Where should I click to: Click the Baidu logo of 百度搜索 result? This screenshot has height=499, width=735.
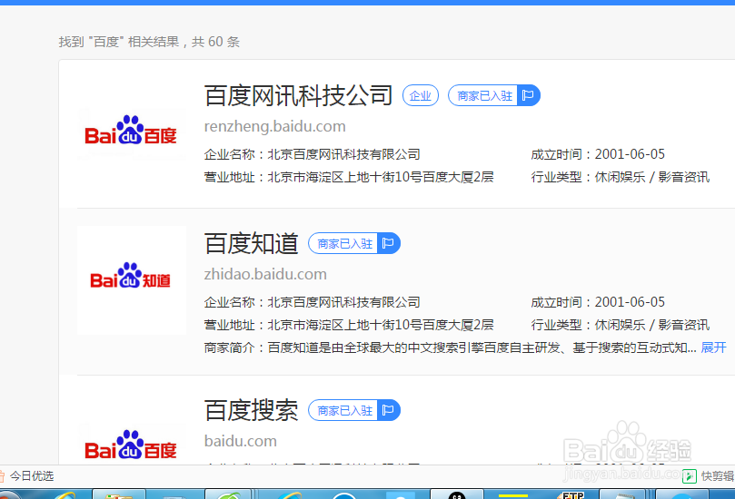click(131, 445)
